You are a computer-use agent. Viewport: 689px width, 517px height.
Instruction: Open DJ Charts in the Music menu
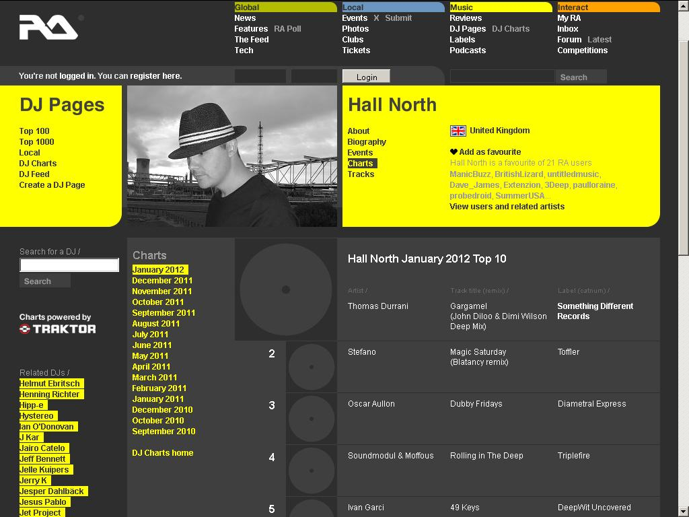(x=511, y=28)
